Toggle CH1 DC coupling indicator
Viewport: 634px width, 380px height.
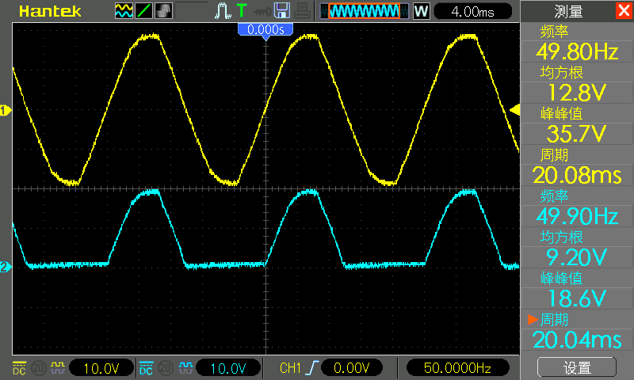point(18,368)
